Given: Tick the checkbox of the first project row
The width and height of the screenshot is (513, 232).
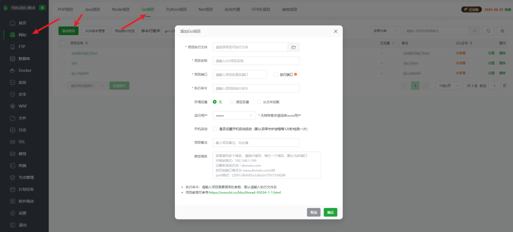Looking at the screenshot, I should tap(63, 53).
